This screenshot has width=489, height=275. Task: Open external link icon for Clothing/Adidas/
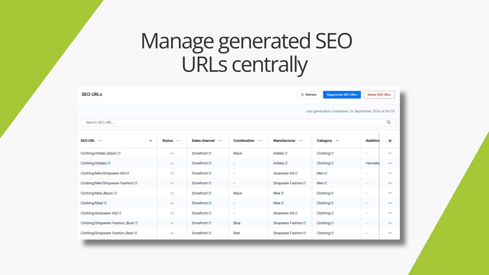pos(109,163)
